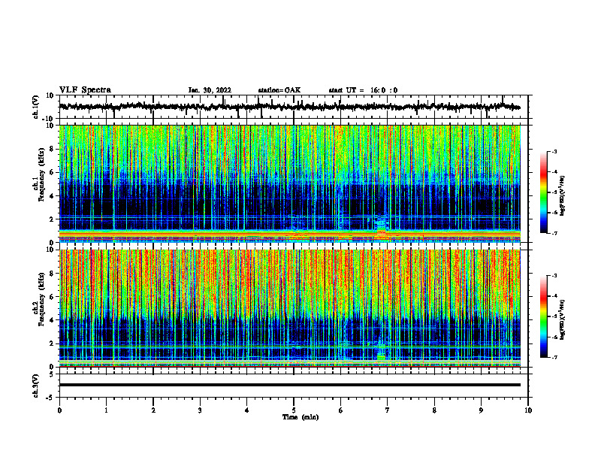Click the "VLF Spectra" title text
Viewport: 595px width, 460px height.
click(x=85, y=90)
